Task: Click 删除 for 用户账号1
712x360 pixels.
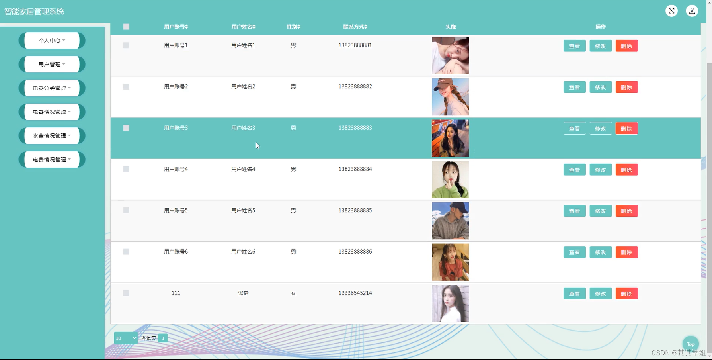Action: pyautogui.click(x=626, y=46)
